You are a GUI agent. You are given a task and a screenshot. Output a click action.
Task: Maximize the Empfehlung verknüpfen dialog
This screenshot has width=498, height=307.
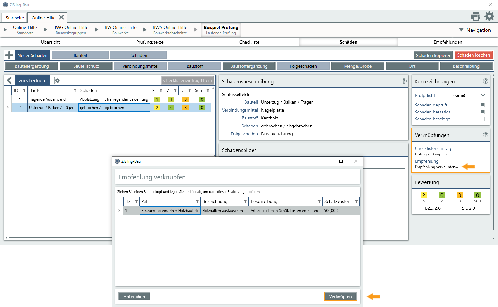(341, 161)
